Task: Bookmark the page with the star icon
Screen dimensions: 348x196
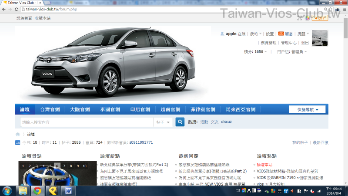Action: coord(331,9)
